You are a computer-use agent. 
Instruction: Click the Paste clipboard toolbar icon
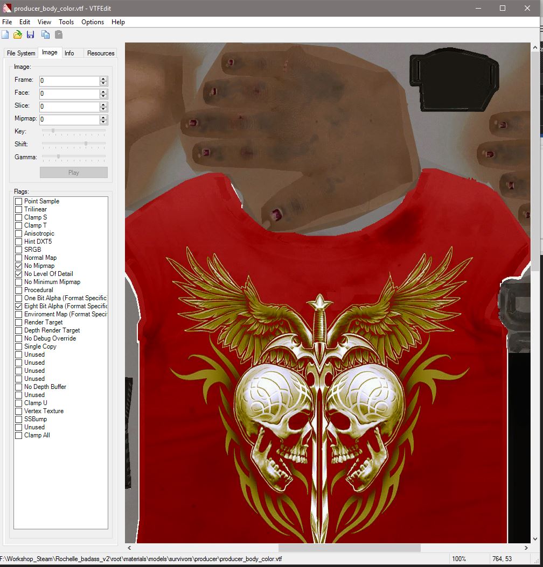click(59, 35)
